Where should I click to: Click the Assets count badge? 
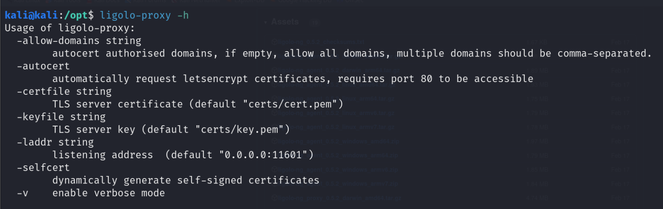tap(315, 22)
